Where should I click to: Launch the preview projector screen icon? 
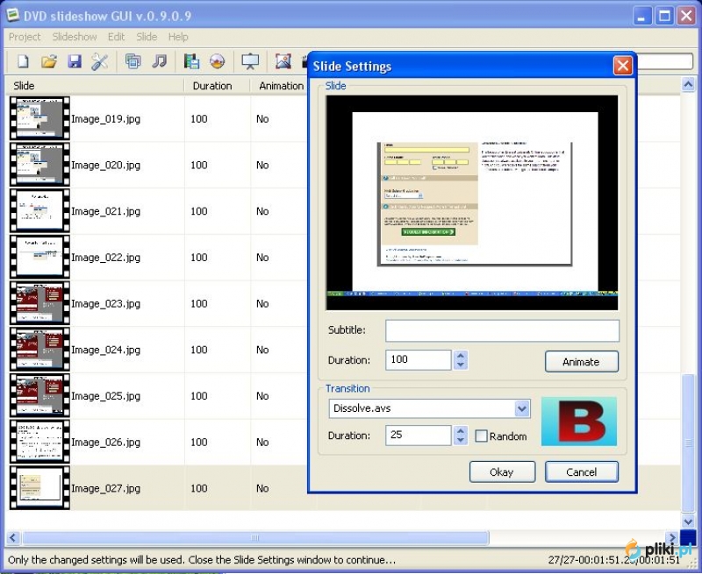[251, 61]
